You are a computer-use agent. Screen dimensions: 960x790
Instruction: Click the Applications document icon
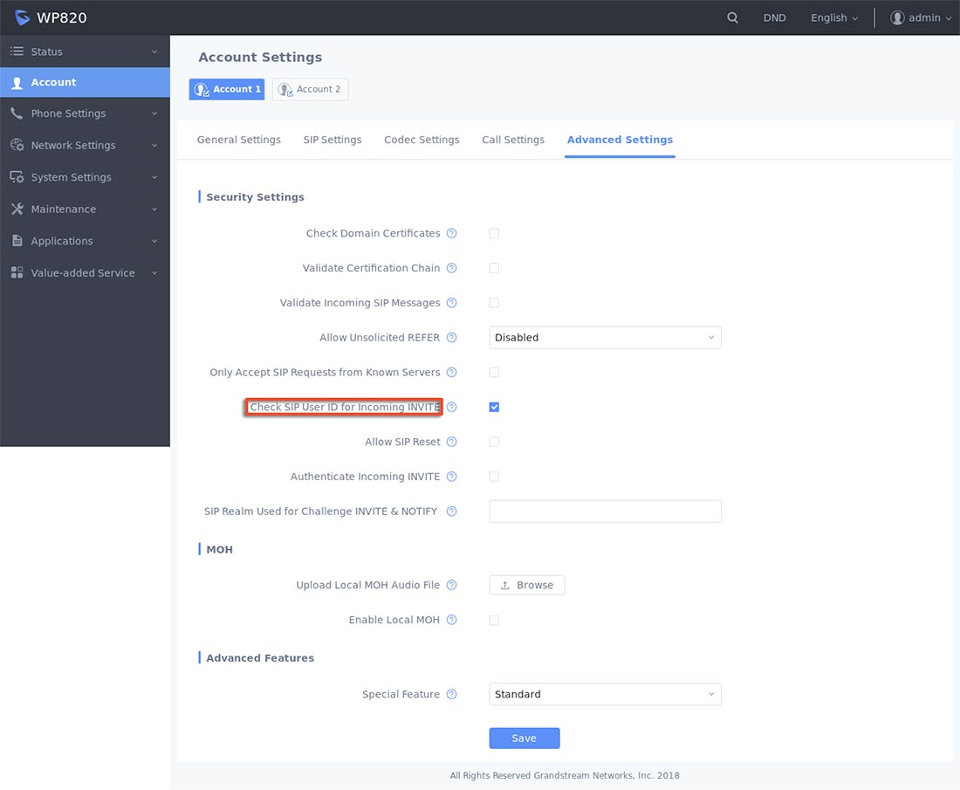[17, 241]
